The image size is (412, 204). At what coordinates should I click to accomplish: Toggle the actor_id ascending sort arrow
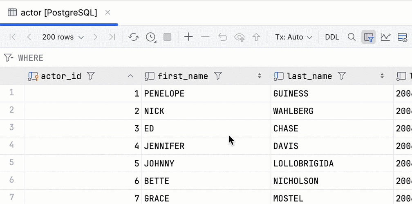click(x=130, y=76)
